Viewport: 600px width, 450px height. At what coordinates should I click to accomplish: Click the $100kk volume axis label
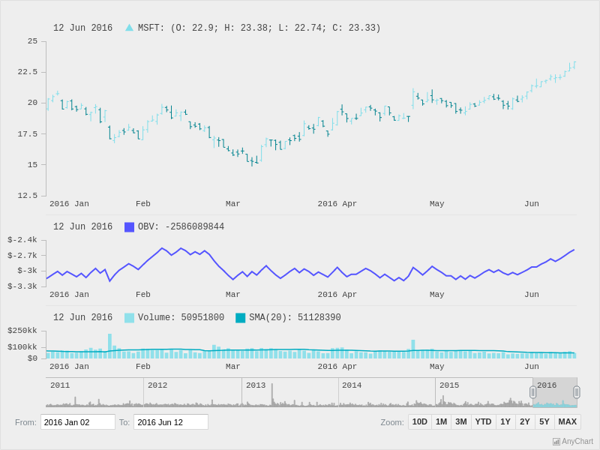point(22,347)
